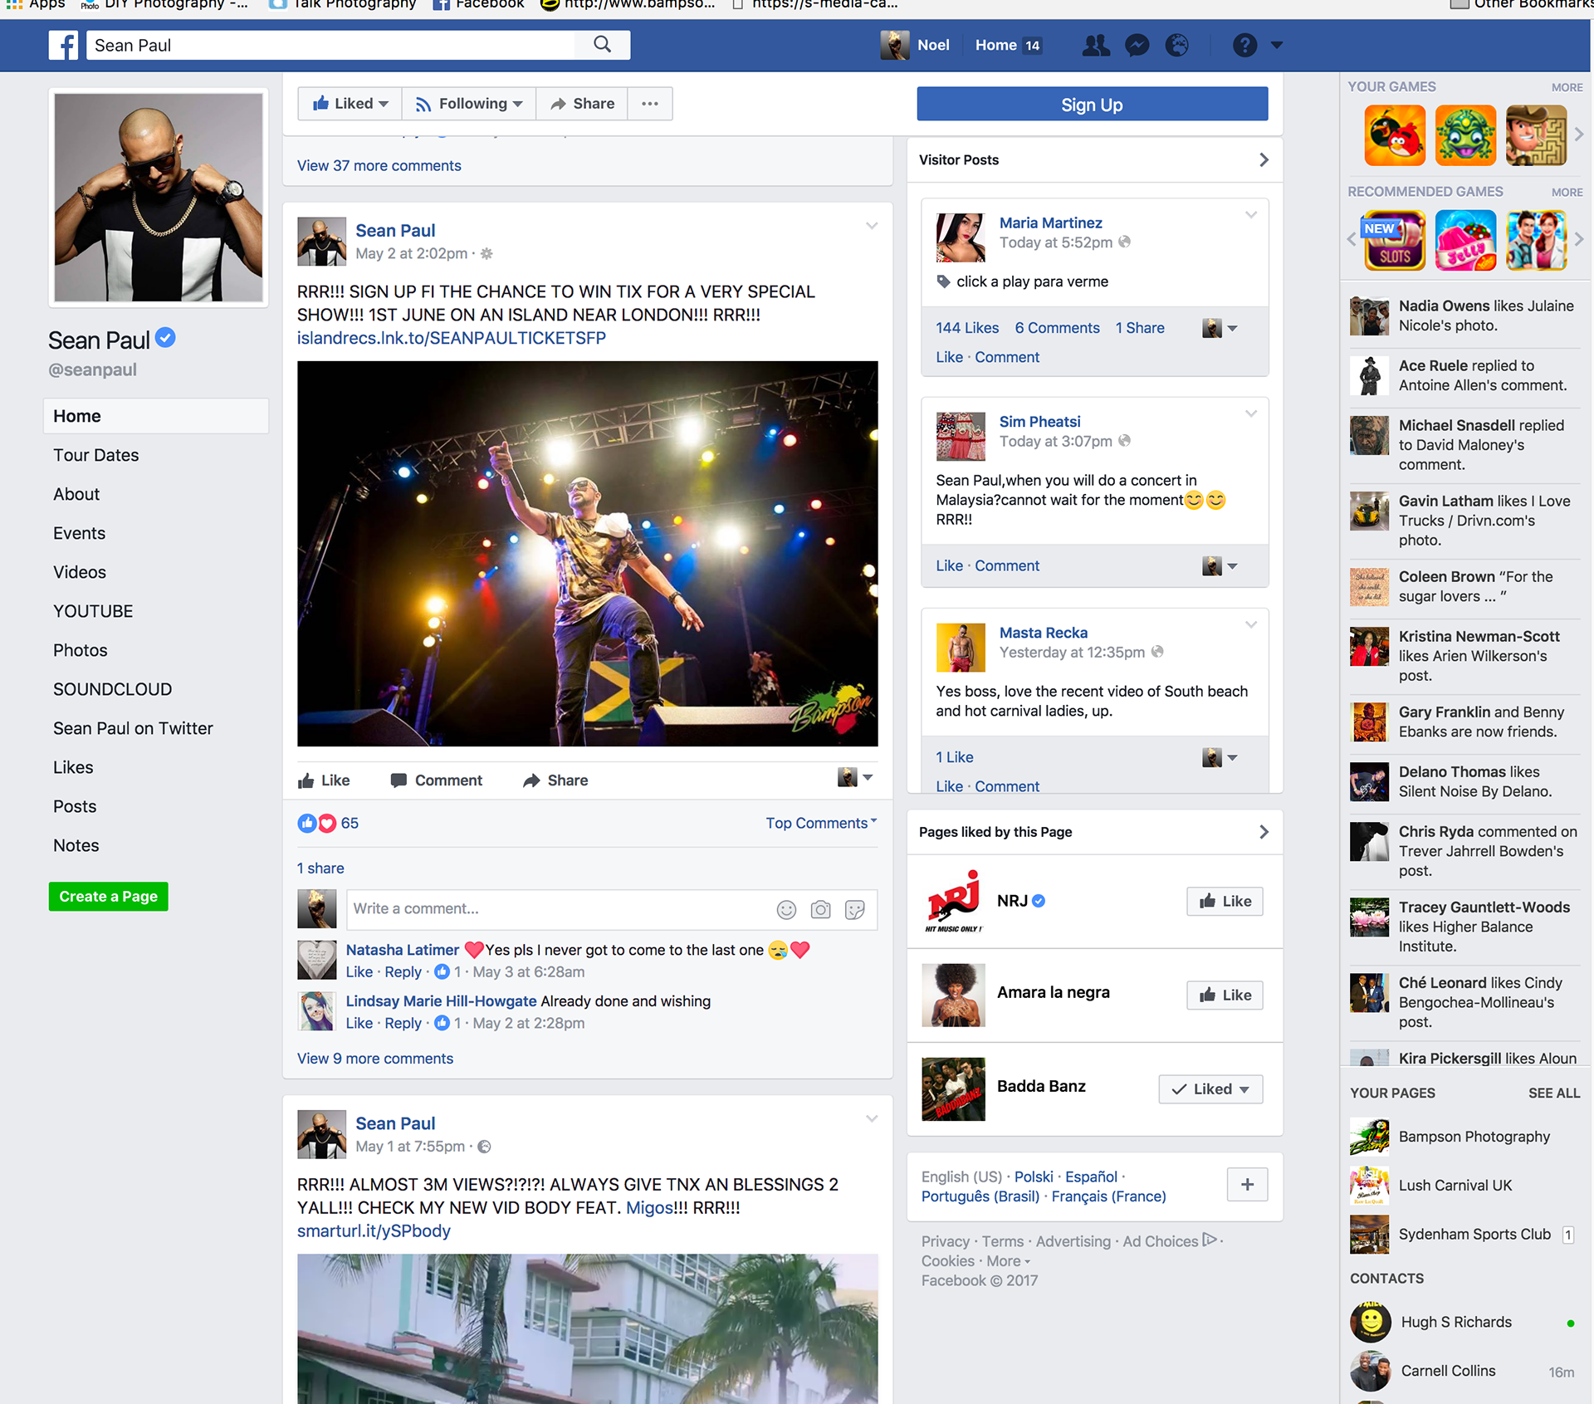Click the emoji icon in comment box
This screenshot has width=1594, height=1404.
786,910
